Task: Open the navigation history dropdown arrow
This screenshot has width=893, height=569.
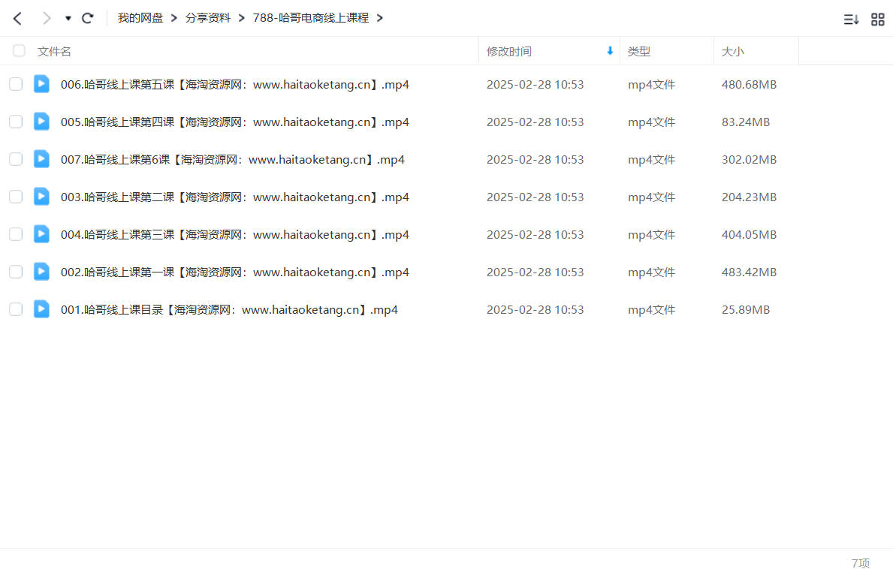Action: pos(68,19)
